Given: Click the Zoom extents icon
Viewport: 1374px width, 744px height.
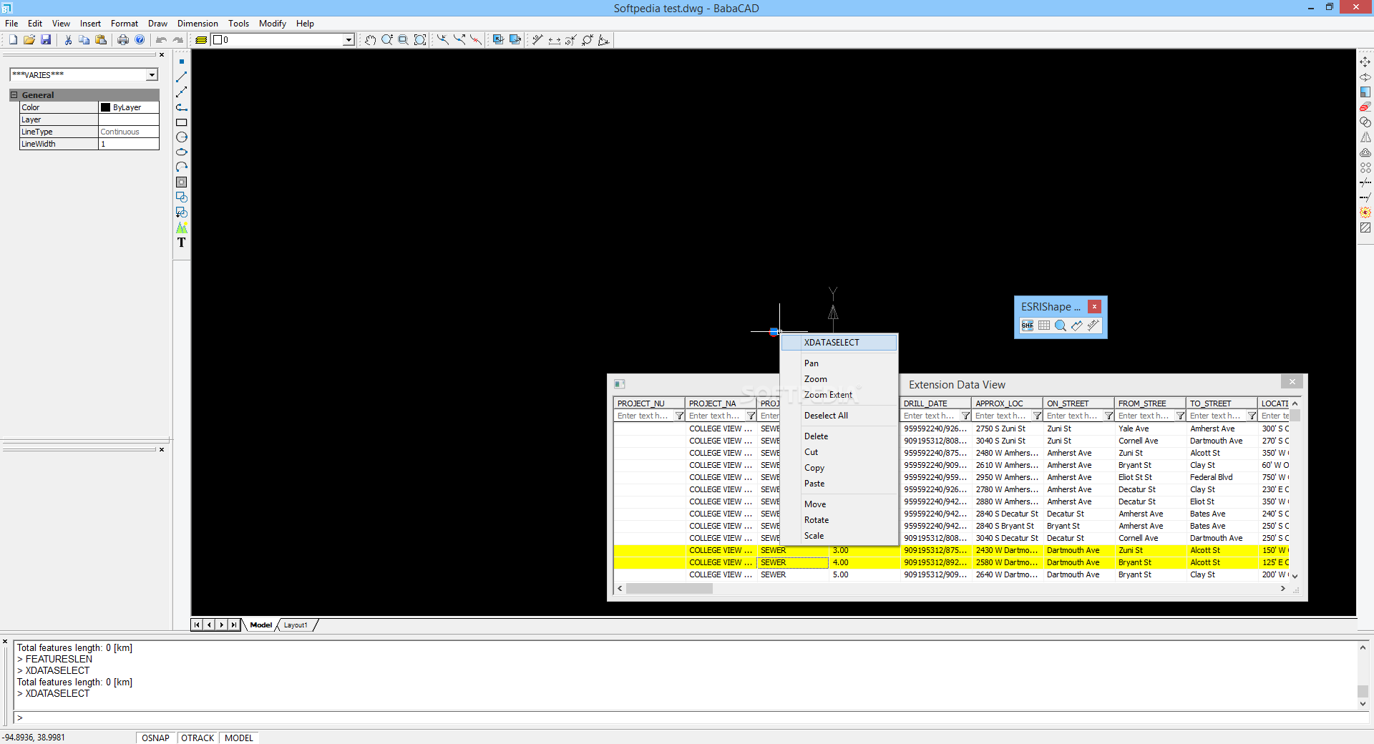Looking at the screenshot, I should (x=420, y=40).
